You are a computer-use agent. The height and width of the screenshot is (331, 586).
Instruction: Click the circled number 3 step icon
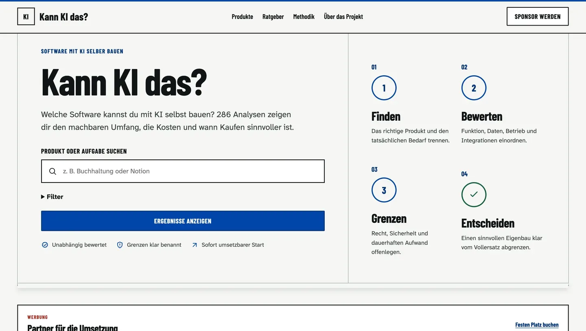(x=384, y=190)
